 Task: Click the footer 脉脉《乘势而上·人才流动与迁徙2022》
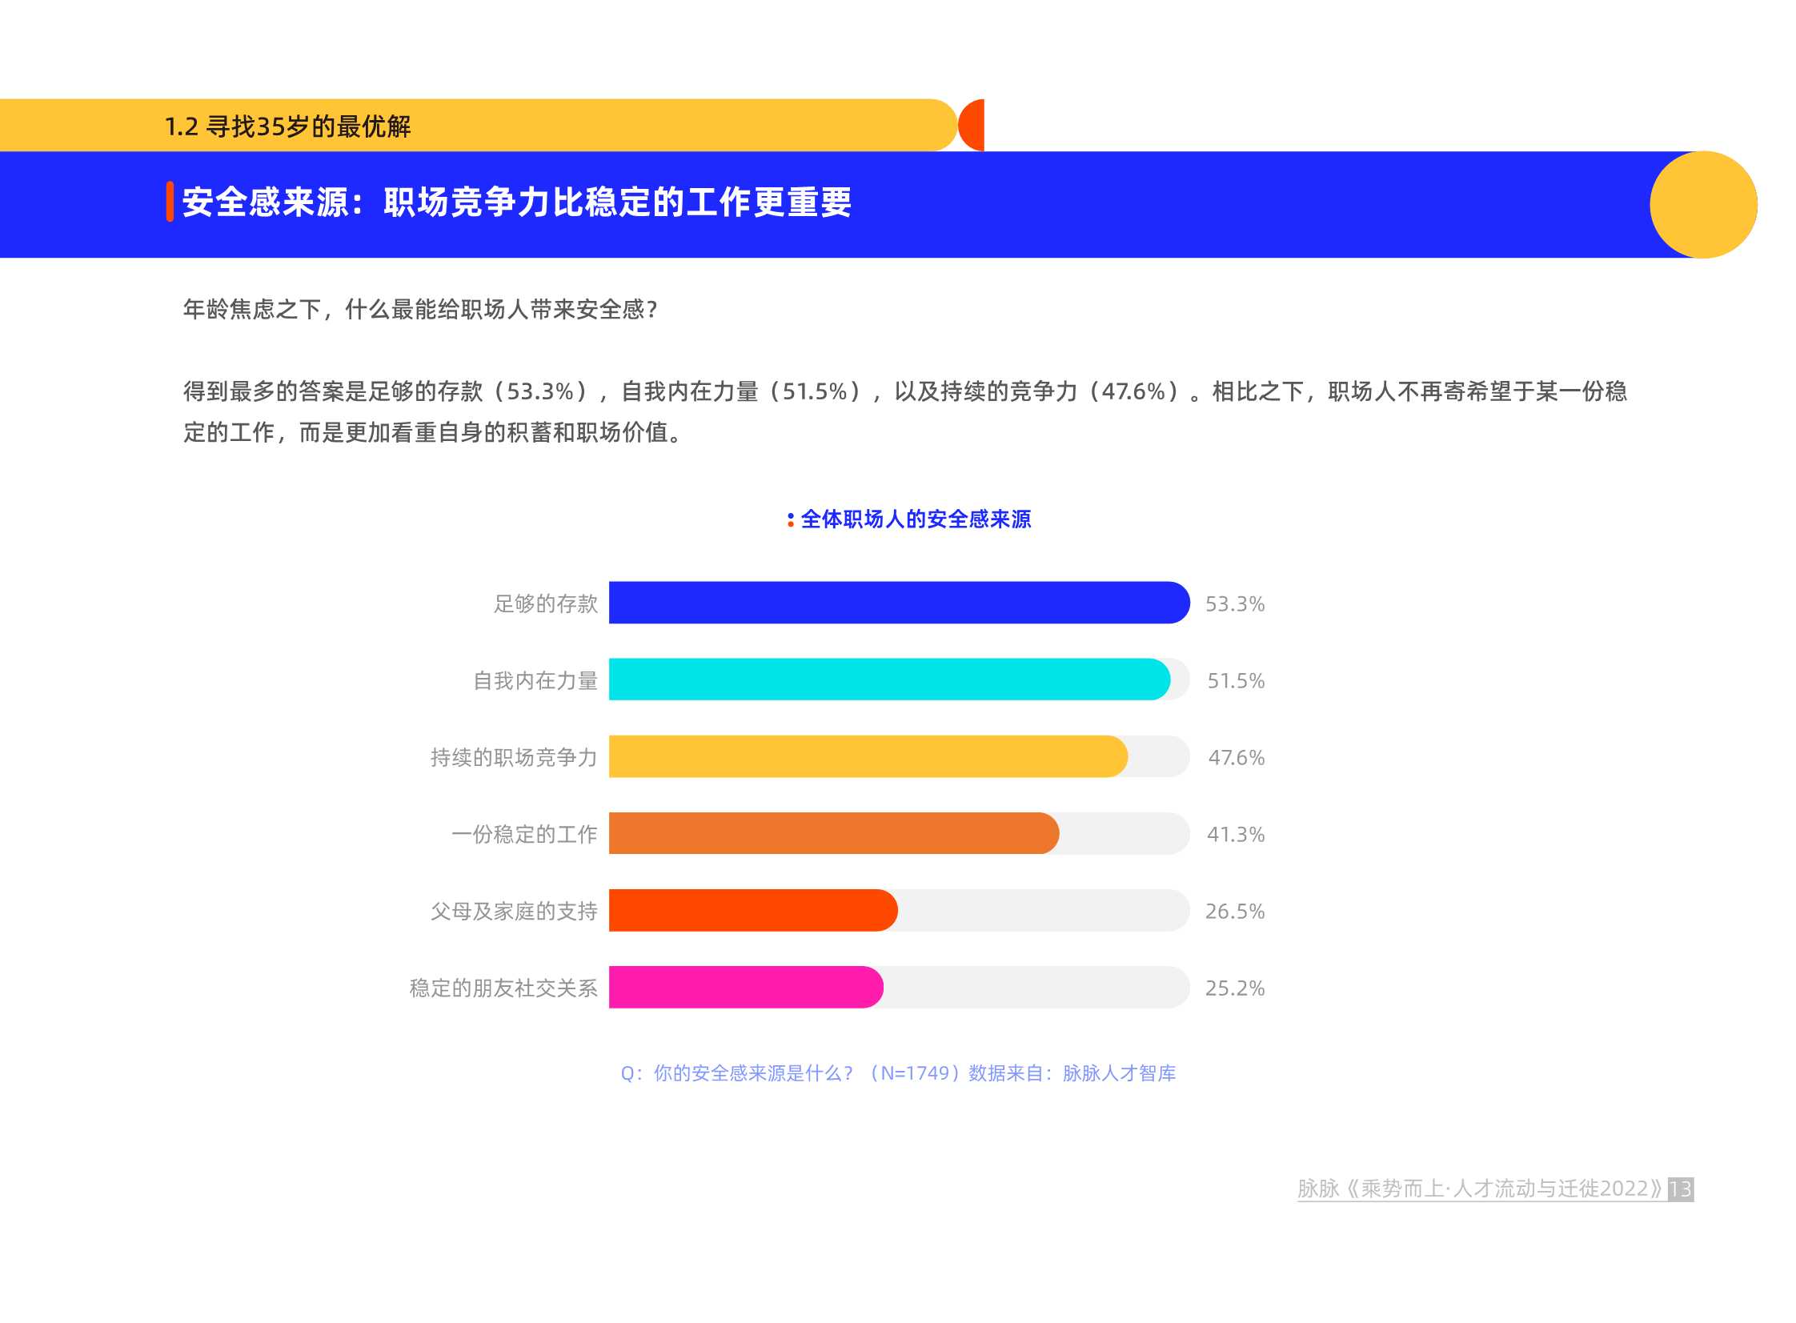(1481, 1189)
